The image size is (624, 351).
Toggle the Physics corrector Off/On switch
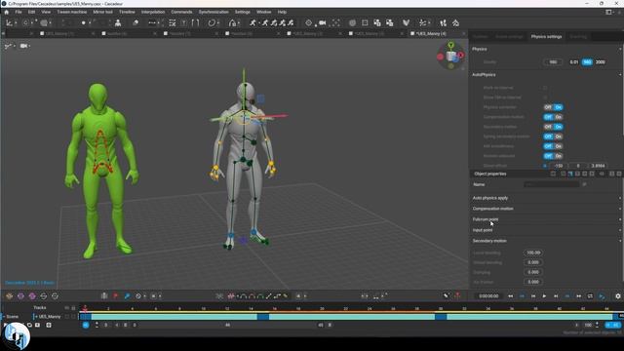(x=553, y=107)
